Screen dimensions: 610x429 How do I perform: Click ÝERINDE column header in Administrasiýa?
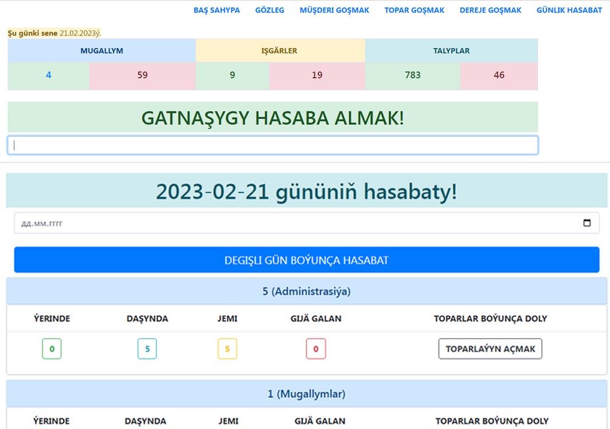pos(52,319)
